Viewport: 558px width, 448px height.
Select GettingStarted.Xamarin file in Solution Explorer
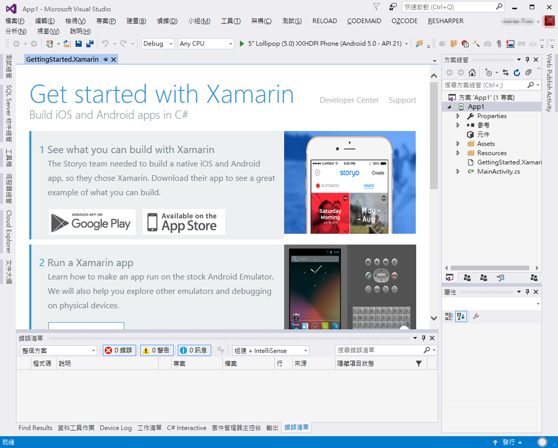(x=509, y=162)
